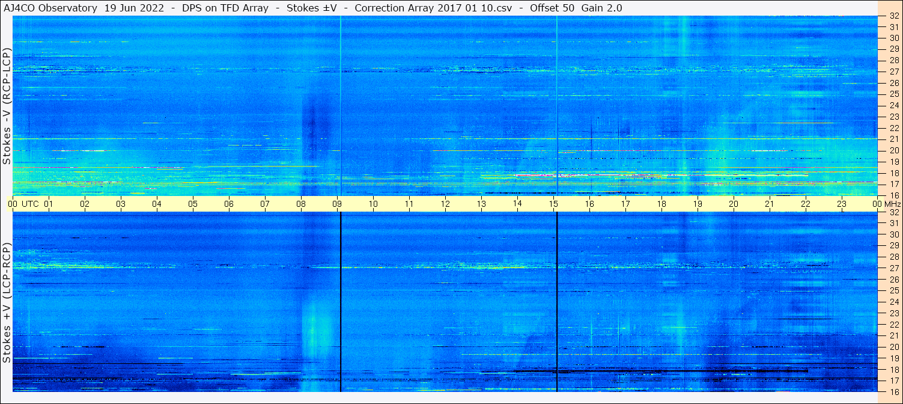Click 32 MHz label in Stokes -V panel
The height and width of the screenshot is (404, 903).
[x=893, y=16]
